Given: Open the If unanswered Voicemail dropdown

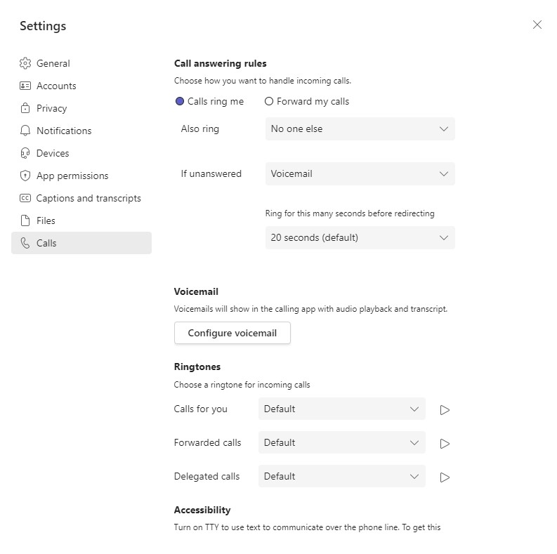Looking at the screenshot, I should click(x=360, y=173).
